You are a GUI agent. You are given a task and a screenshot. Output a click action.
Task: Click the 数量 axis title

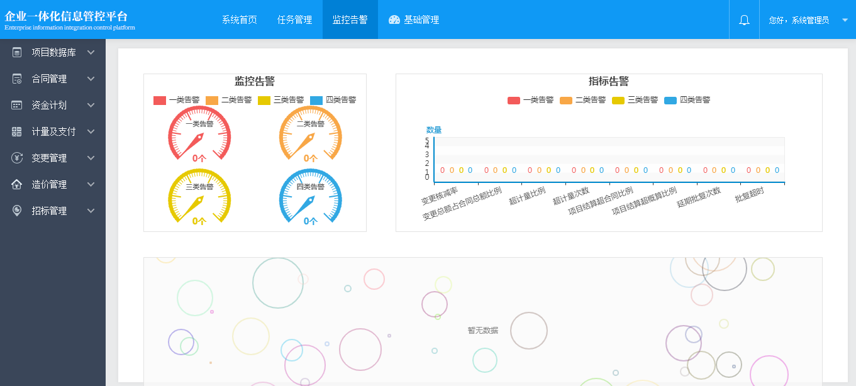[x=434, y=130]
